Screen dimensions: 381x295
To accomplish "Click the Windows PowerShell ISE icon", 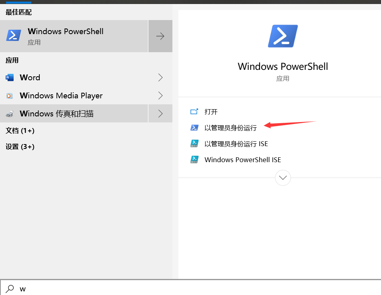I will (x=195, y=160).
